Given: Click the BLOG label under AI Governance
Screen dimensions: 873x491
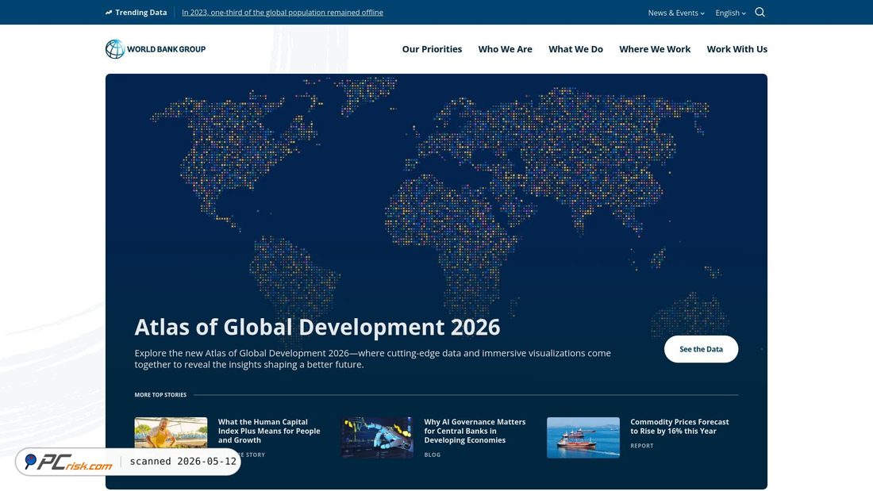Looking at the screenshot, I should pyautogui.click(x=432, y=455).
